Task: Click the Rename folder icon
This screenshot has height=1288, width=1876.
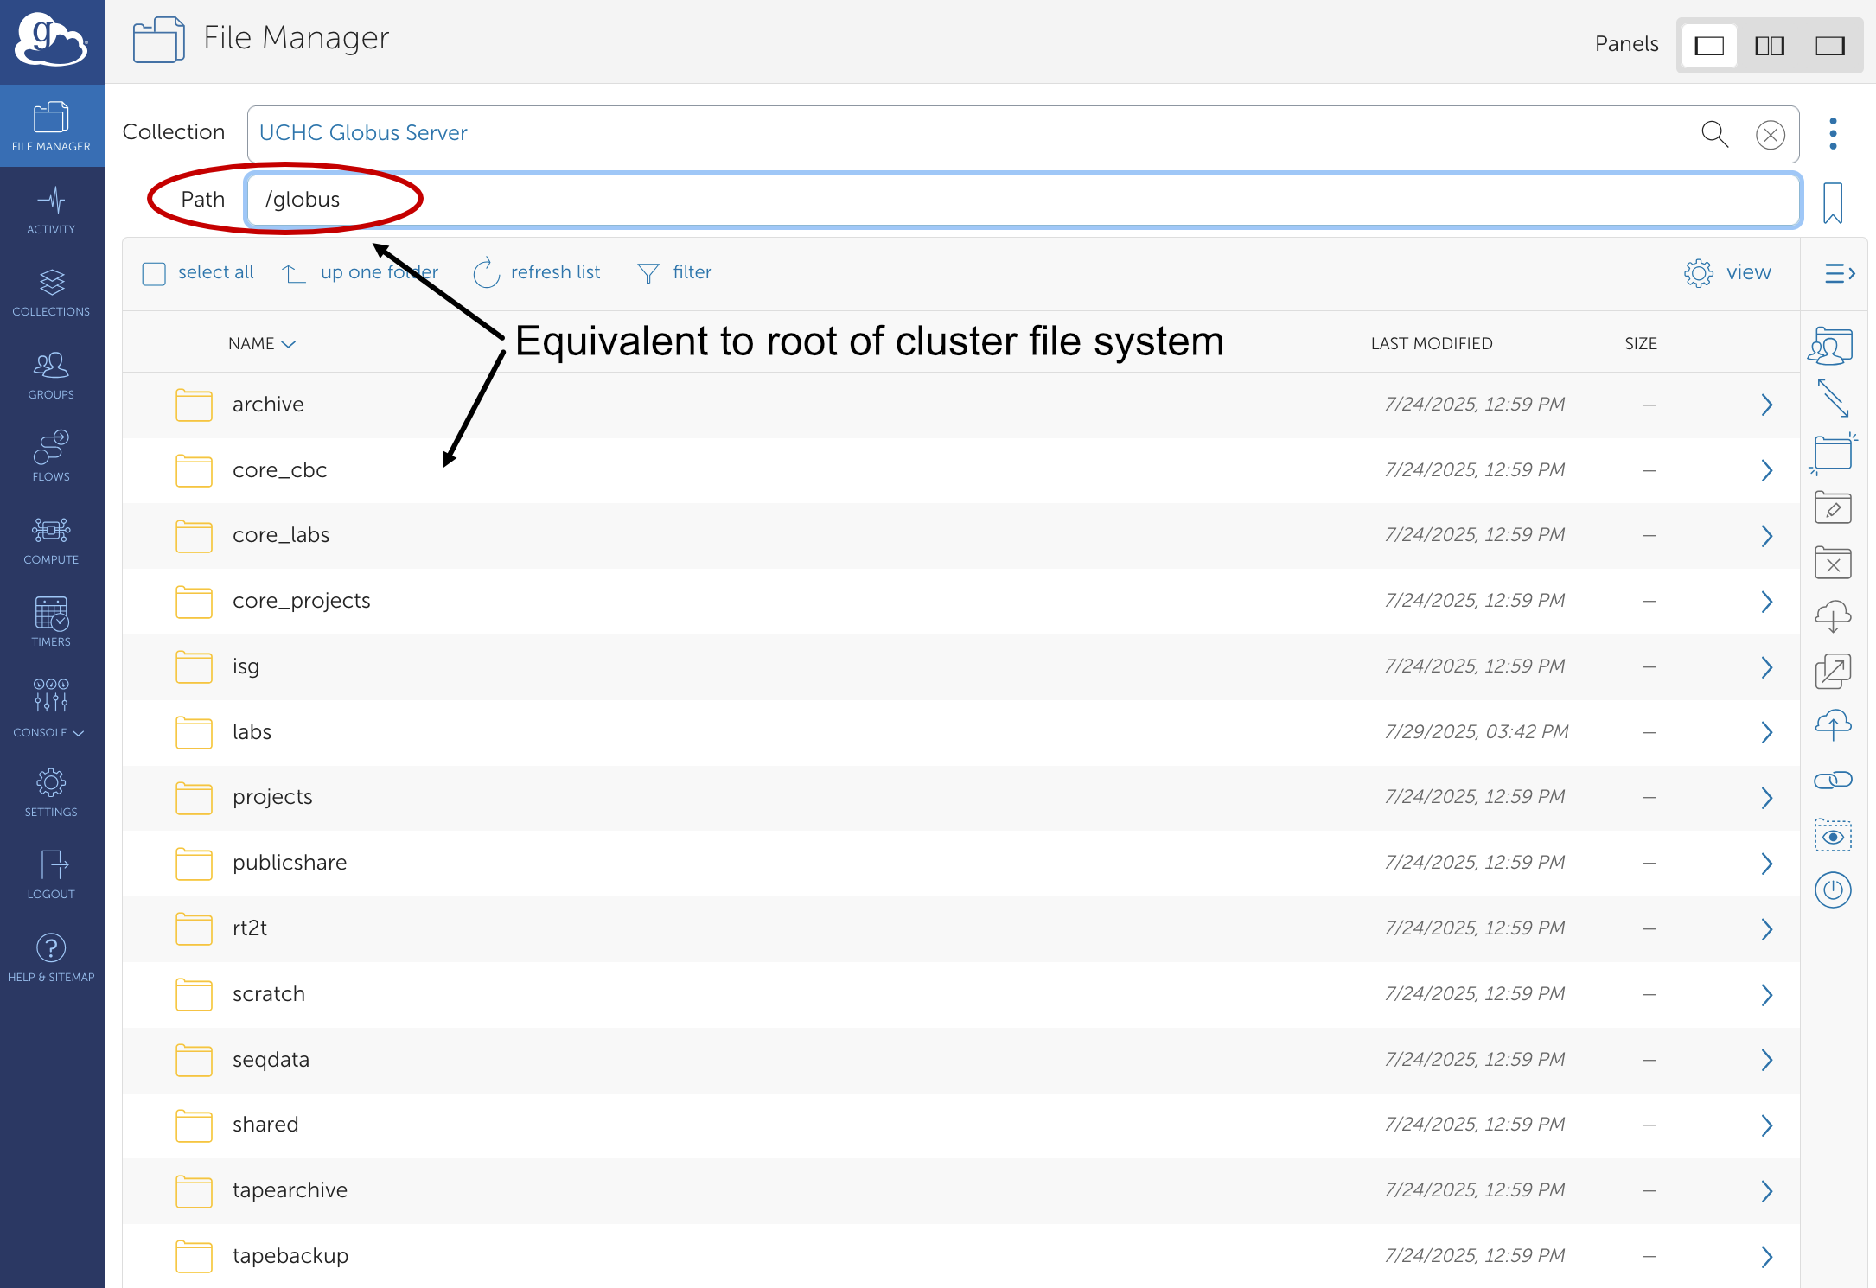Action: tap(1832, 507)
